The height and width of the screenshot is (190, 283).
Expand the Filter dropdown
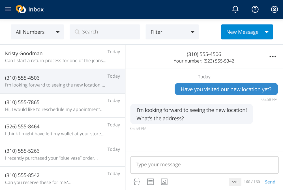tap(172, 32)
